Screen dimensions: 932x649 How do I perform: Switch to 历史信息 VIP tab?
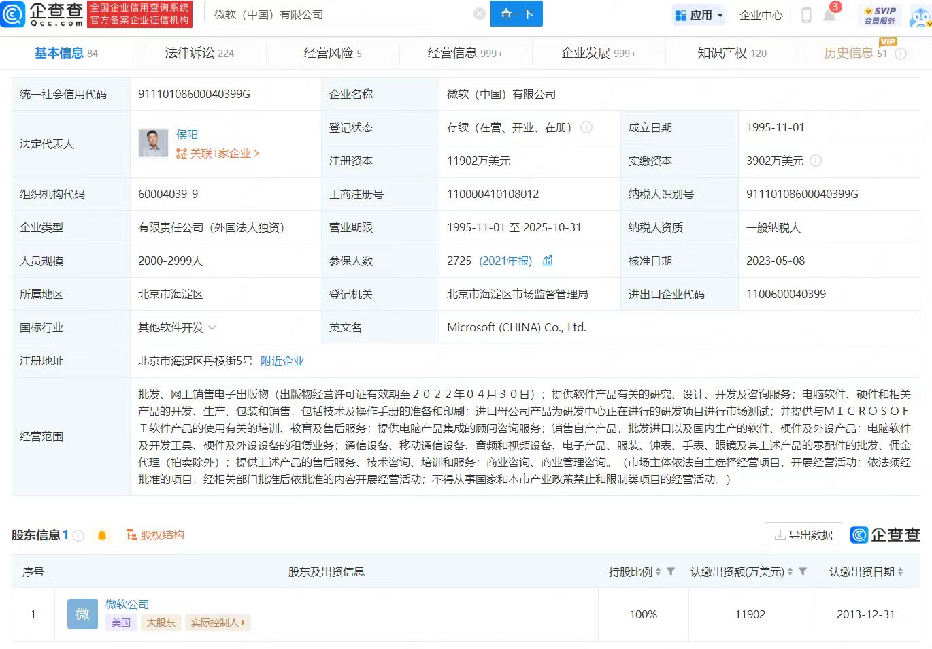[x=856, y=53]
